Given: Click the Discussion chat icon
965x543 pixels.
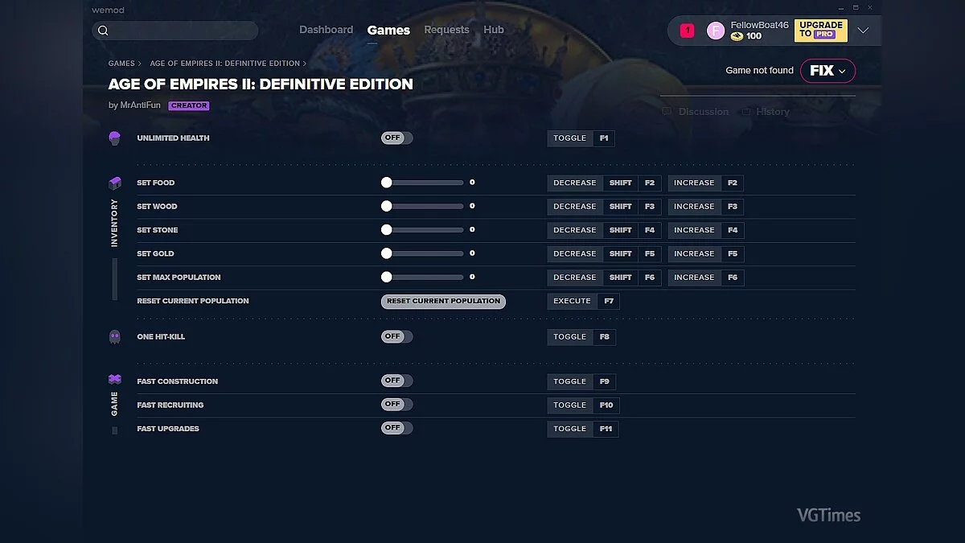Looking at the screenshot, I should (x=667, y=111).
